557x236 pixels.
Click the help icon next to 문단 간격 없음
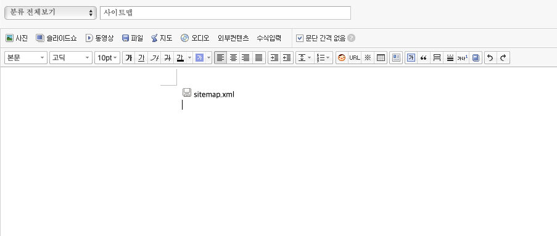(x=351, y=38)
